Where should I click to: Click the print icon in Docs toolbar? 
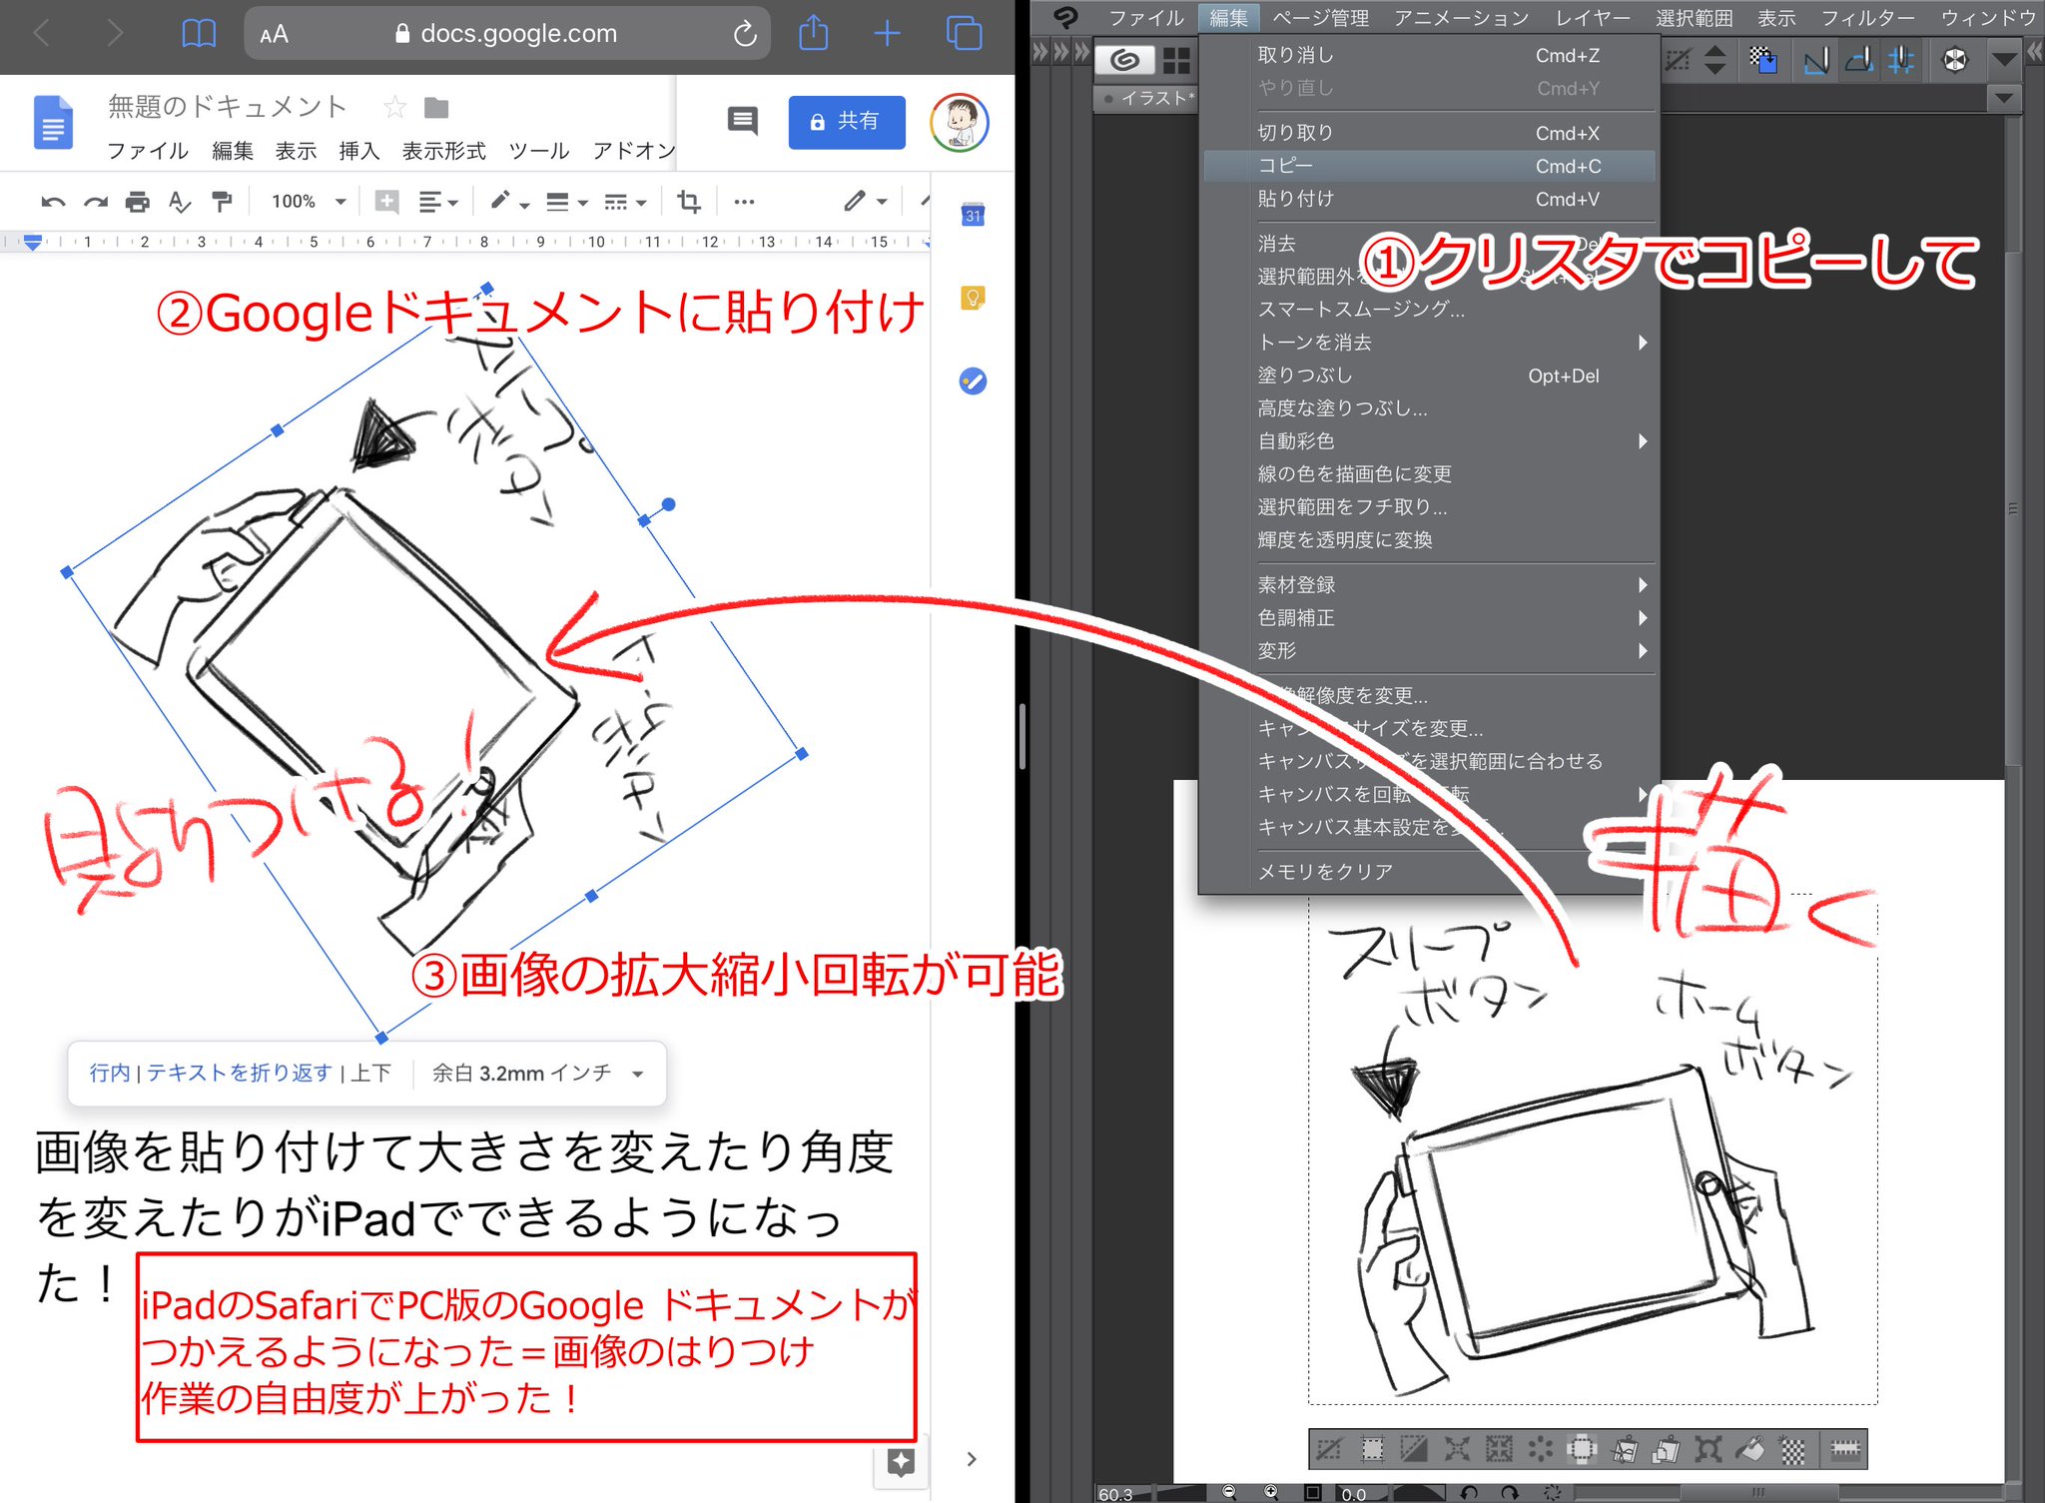click(x=138, y=203)
